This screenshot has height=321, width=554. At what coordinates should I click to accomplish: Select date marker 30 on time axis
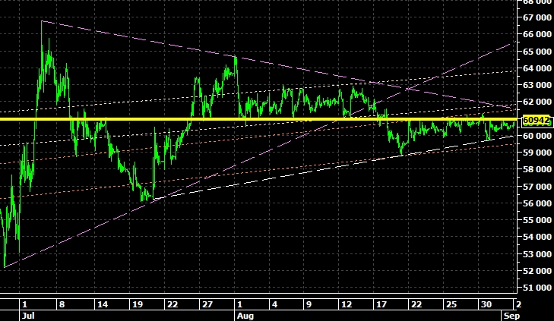(485, 303)
